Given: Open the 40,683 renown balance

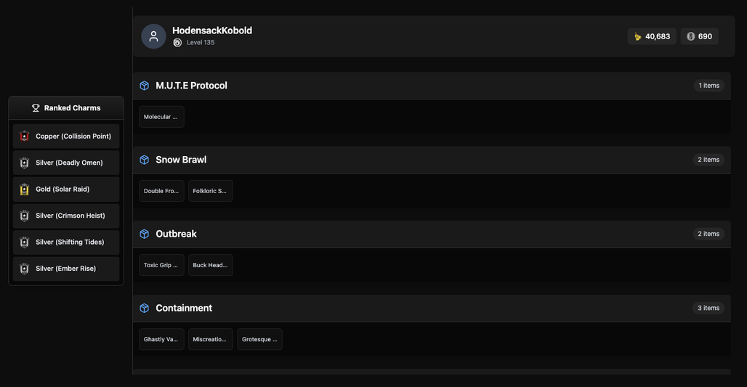Looking at the screenshot, I should pos(651,36).
